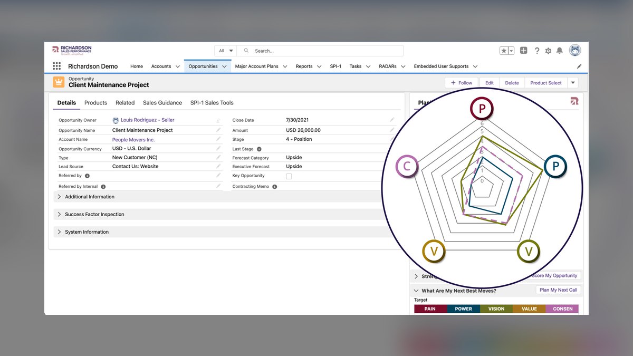Click the Richardson Sales Performance logo

coord(72,50)
